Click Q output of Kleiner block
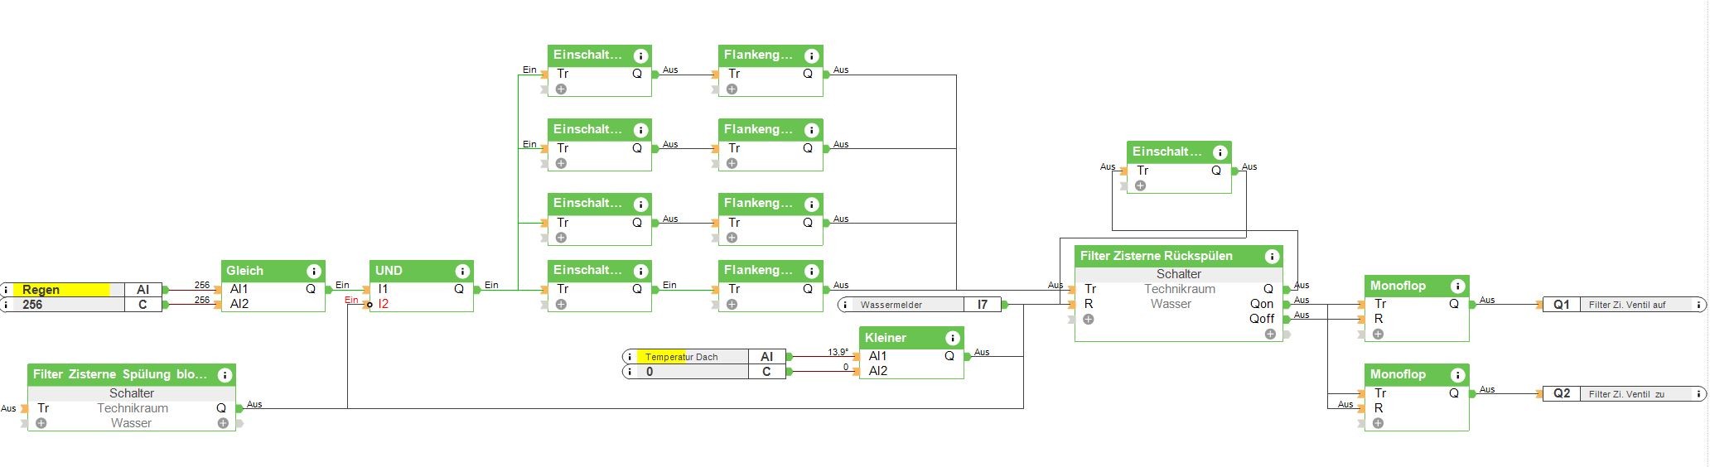The width and height of the screenshot is (1710, 467). pos(949,356)
